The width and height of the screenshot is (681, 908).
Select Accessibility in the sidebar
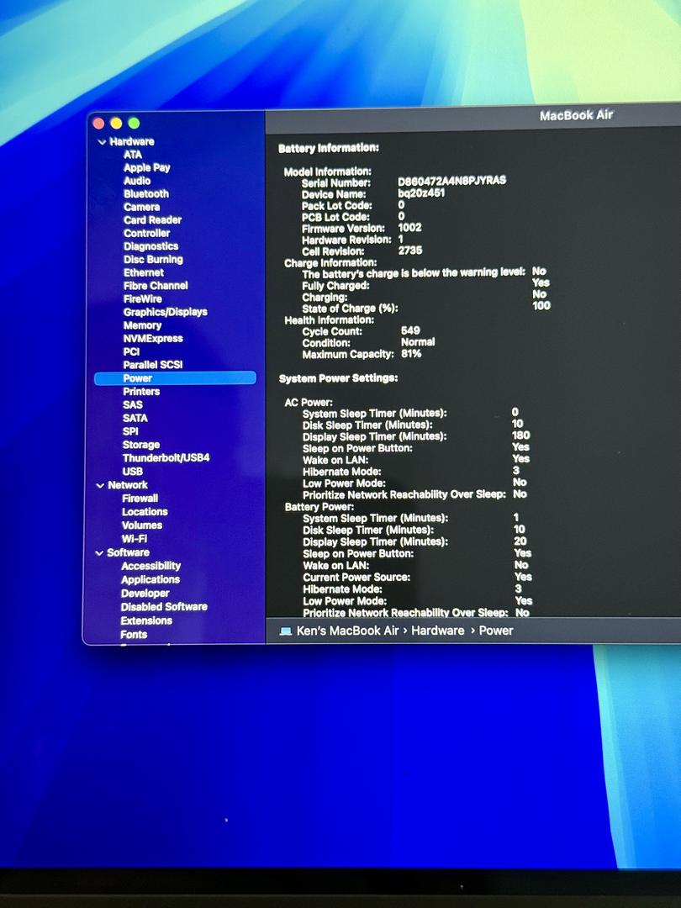(x=150, y=567)
